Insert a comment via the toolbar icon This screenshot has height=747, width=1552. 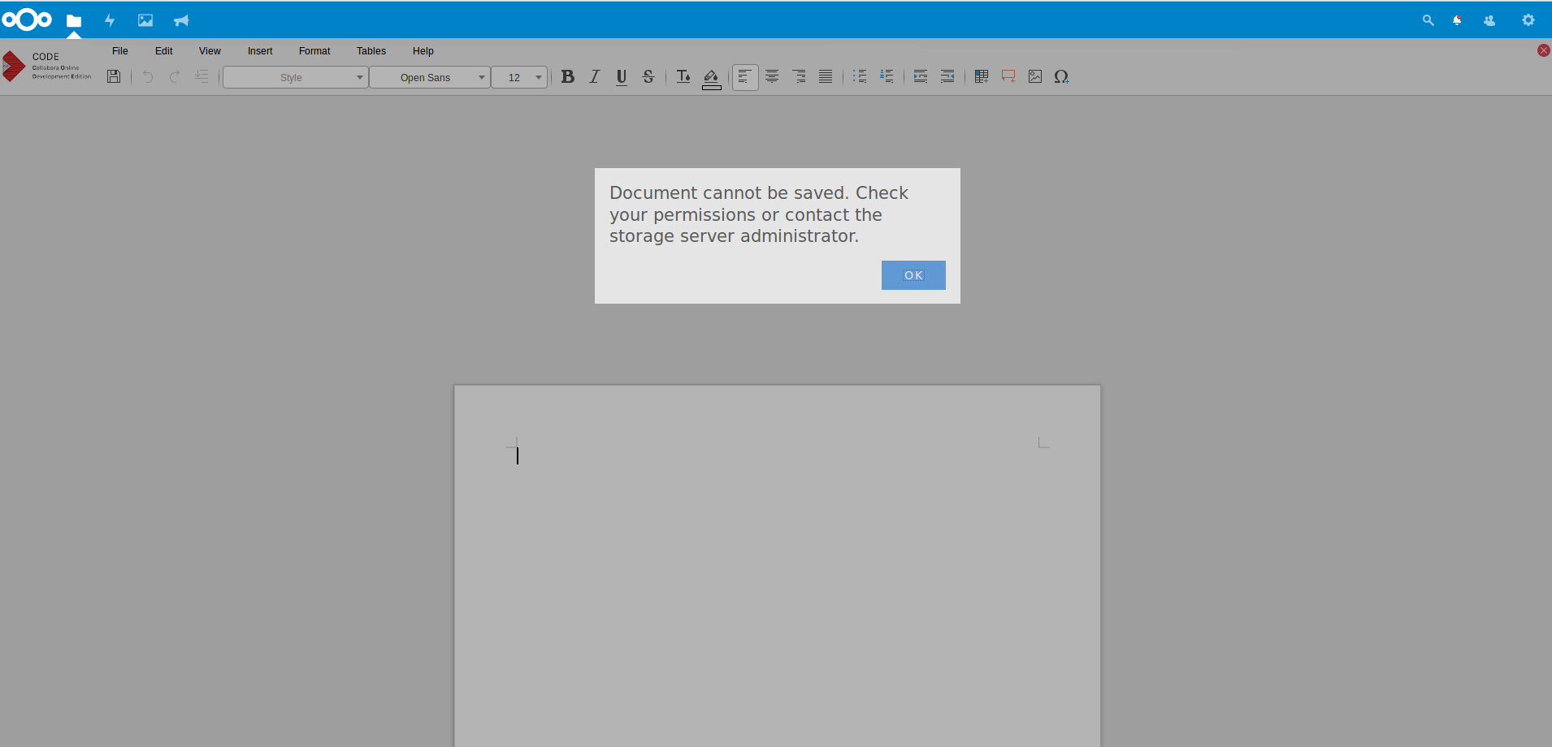pos(1008,76)
